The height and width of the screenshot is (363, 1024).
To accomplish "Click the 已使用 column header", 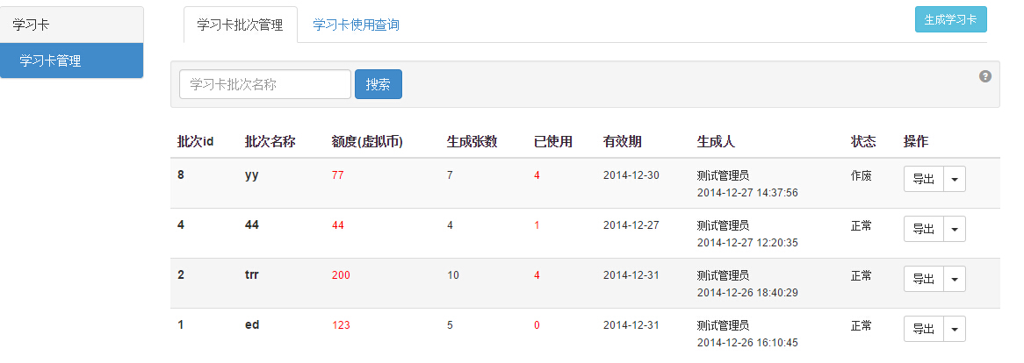I will click(x=553, y=141).
